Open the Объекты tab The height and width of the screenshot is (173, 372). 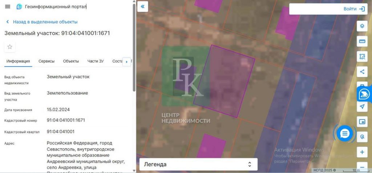pyautogui.click(x=71, y=61)
